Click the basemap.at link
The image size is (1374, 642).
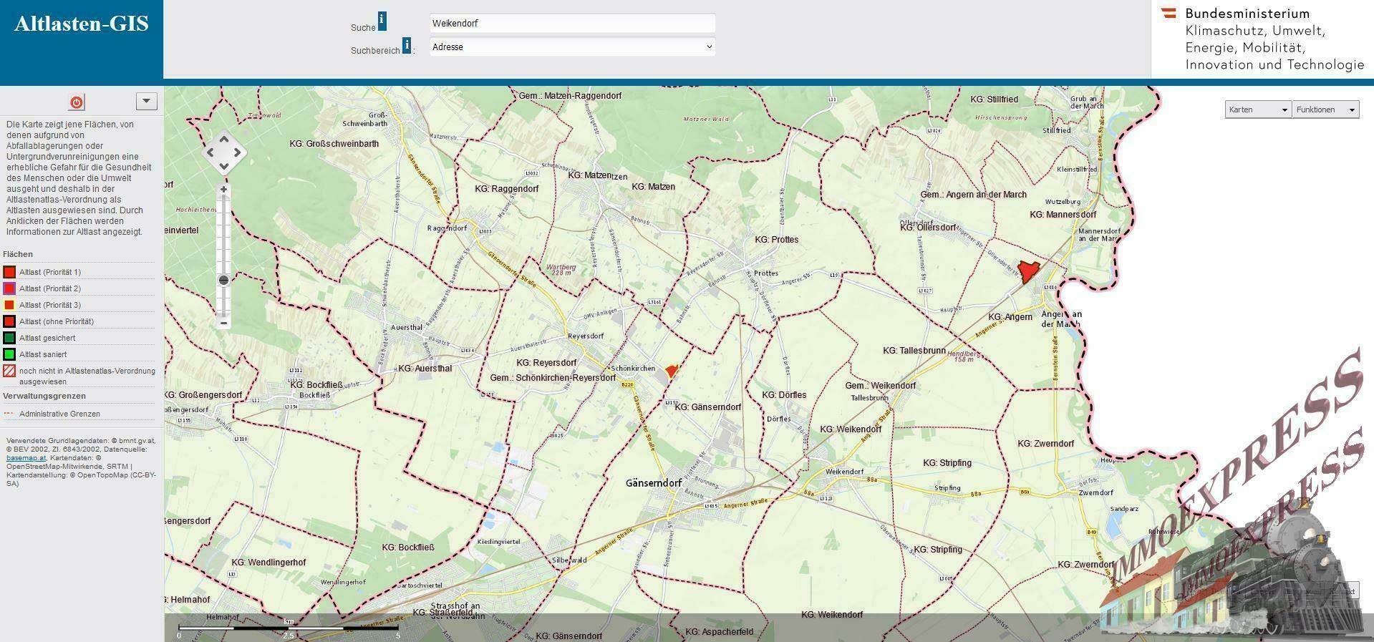coord(26,458)
